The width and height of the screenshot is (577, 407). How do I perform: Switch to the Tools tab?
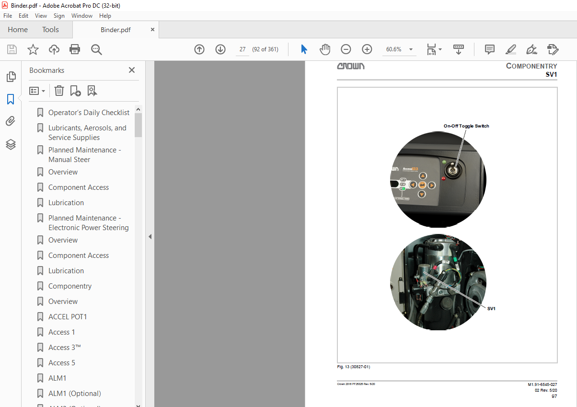50,30
